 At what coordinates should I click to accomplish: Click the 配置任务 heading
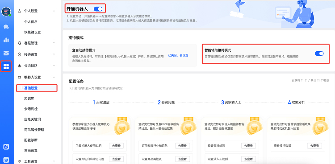[x=76, y=81]
